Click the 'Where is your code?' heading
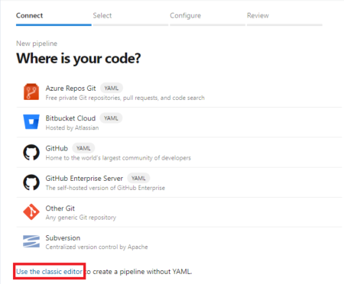The image size is (344, 284). click(79, 59)
